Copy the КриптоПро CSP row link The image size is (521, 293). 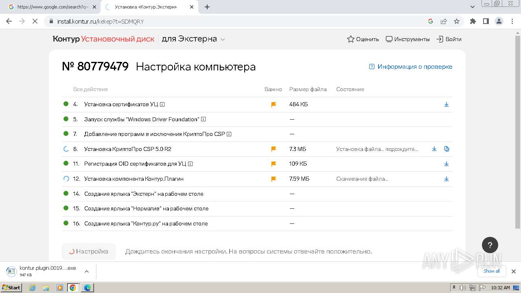[x=447, y=149]
